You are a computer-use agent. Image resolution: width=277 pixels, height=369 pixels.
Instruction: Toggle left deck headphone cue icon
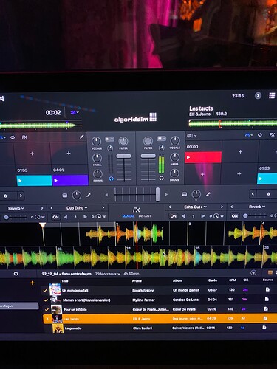point(111,179)
